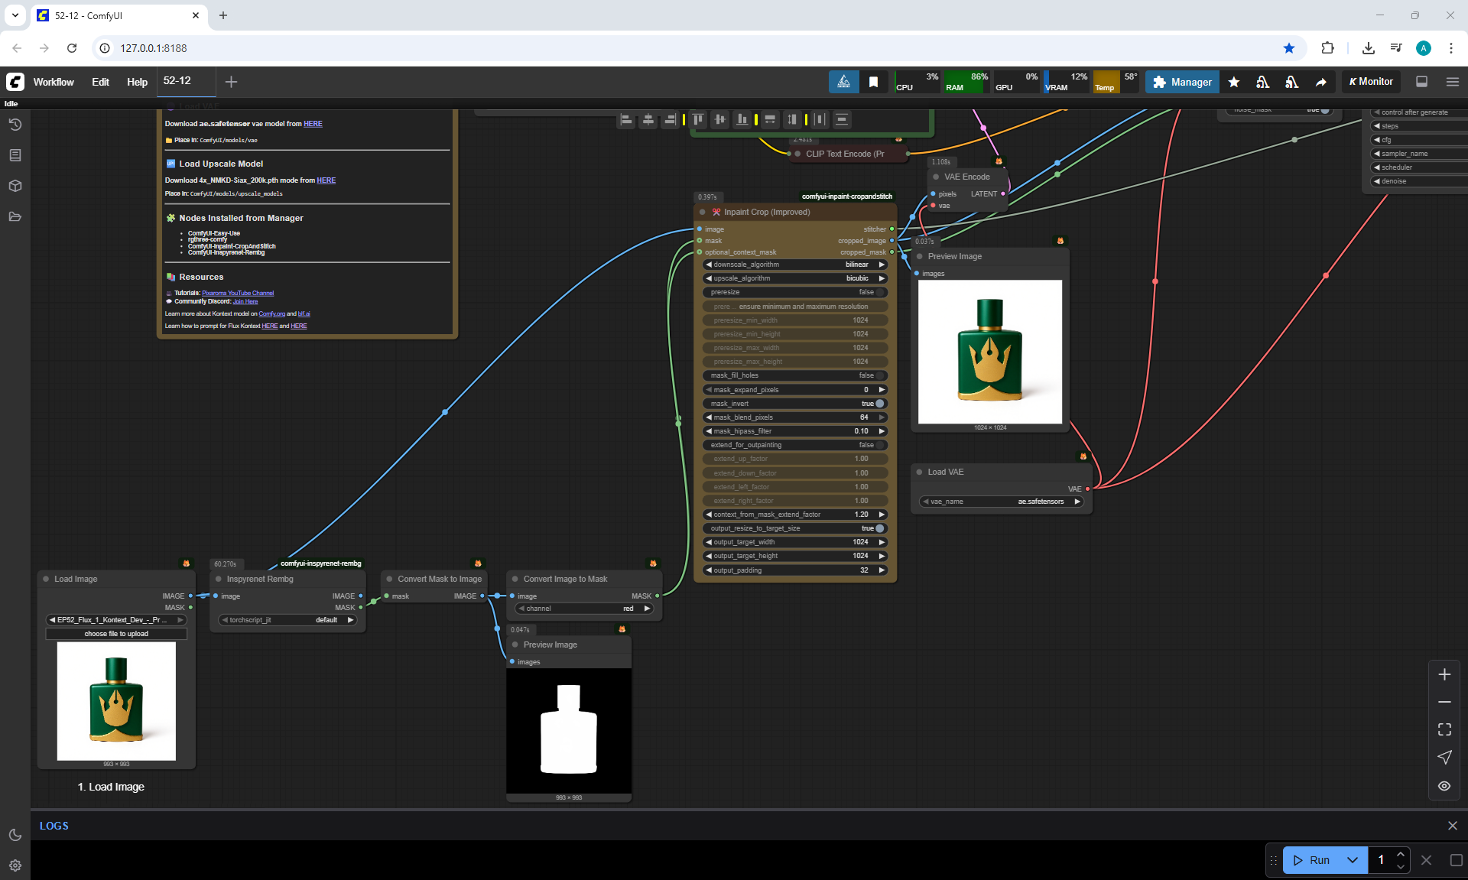Toggle dark theme moon icon
This screenshot has width=1468, height=880.
(15, 835)
